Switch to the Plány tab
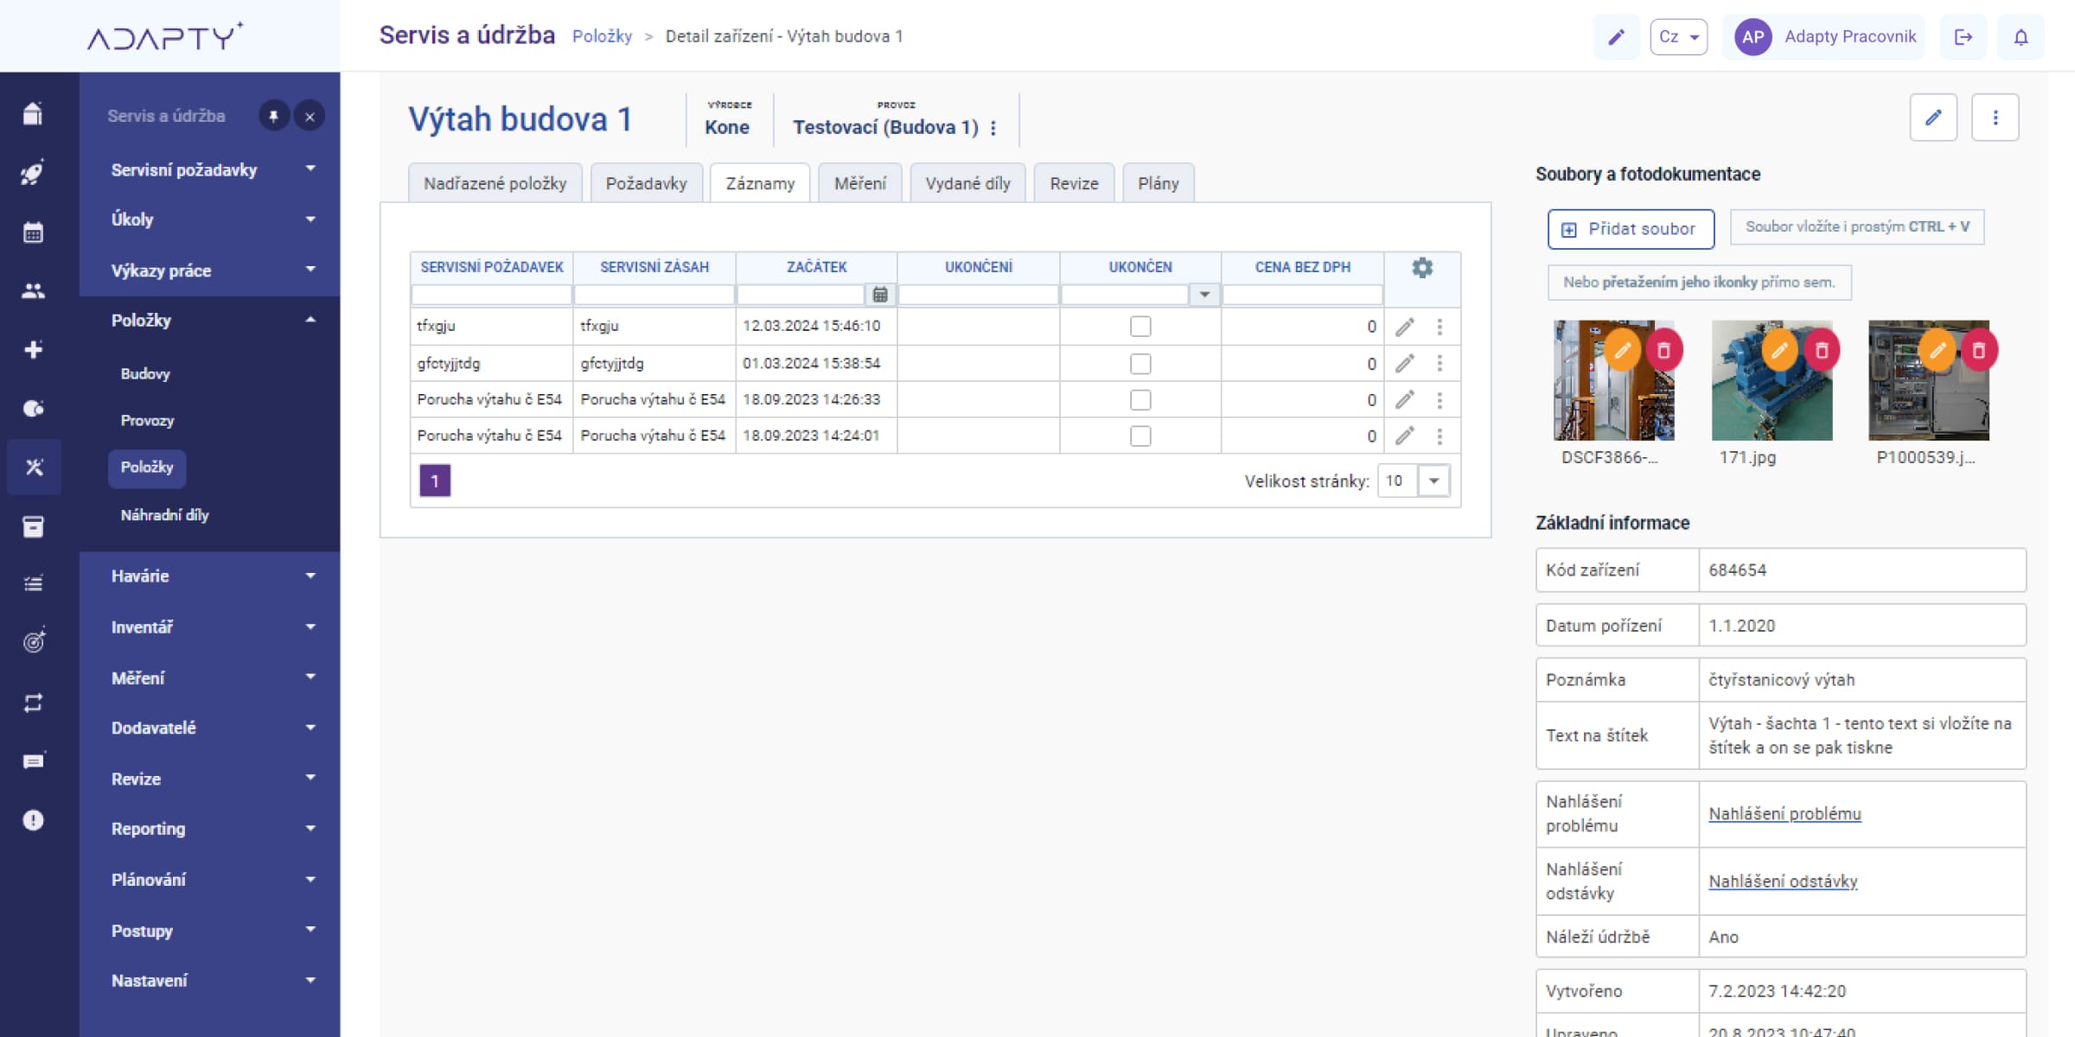 pyautogui.click(x=1158, y=183)
